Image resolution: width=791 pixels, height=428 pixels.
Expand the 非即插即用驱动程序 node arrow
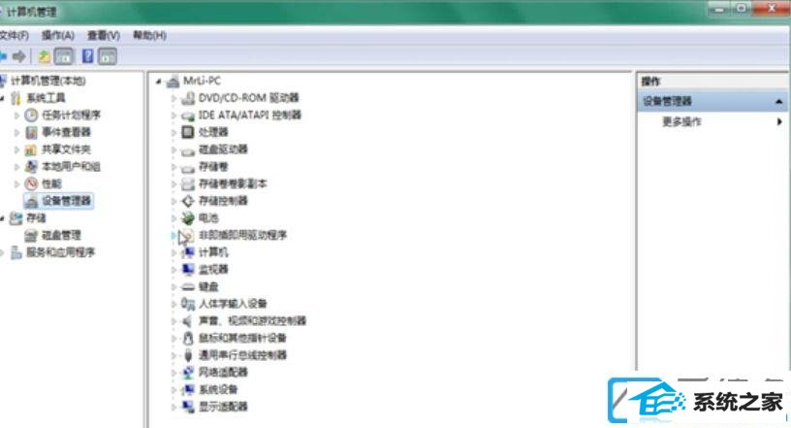pos(174,235)
